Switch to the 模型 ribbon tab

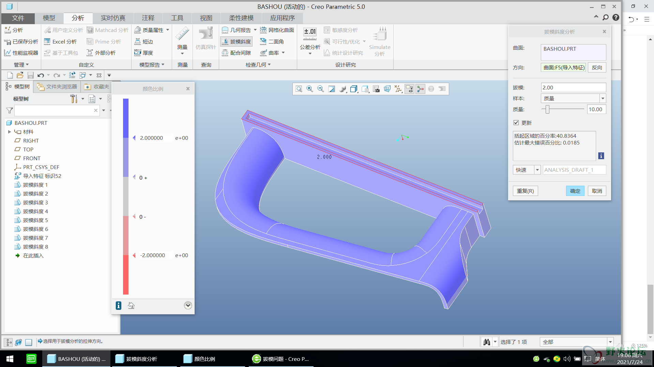pos(49,18)
